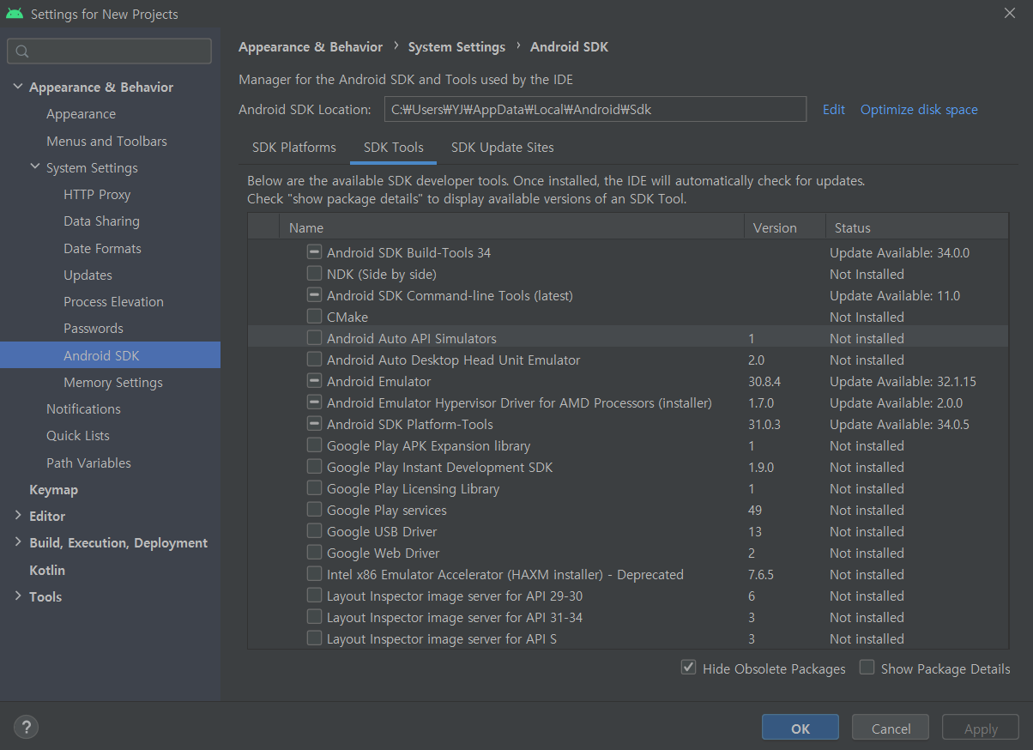Click the Status column header
This screenshot has width=1033, height=750.
pos(916,227)
